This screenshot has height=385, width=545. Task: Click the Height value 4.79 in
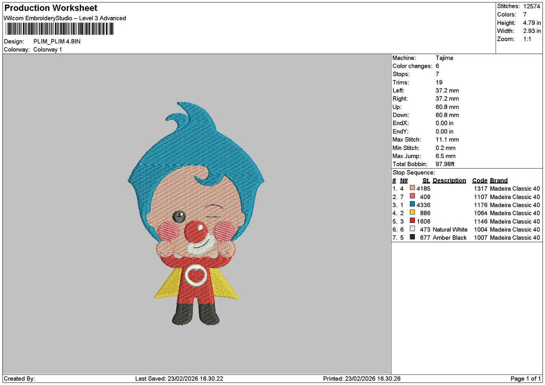(x=532, y=23)
